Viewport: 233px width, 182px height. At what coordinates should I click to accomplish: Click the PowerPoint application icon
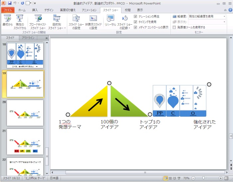pyautogui.click(x=3, y=3)
